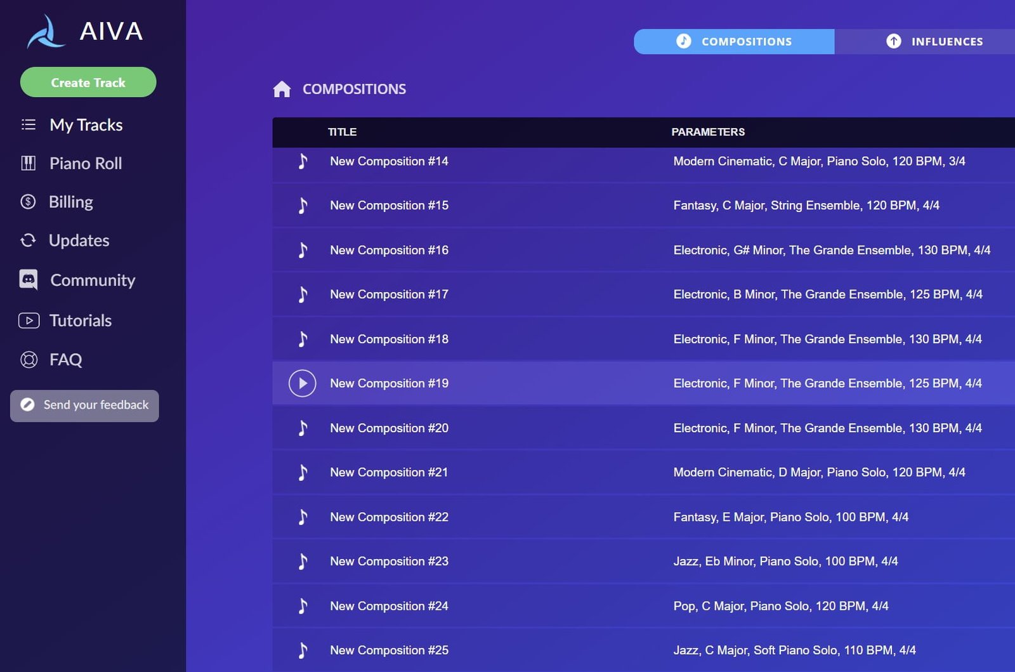Switch to the Compositions tab
The width and height of the screenshot is (1015, 672).
(734, 42)
